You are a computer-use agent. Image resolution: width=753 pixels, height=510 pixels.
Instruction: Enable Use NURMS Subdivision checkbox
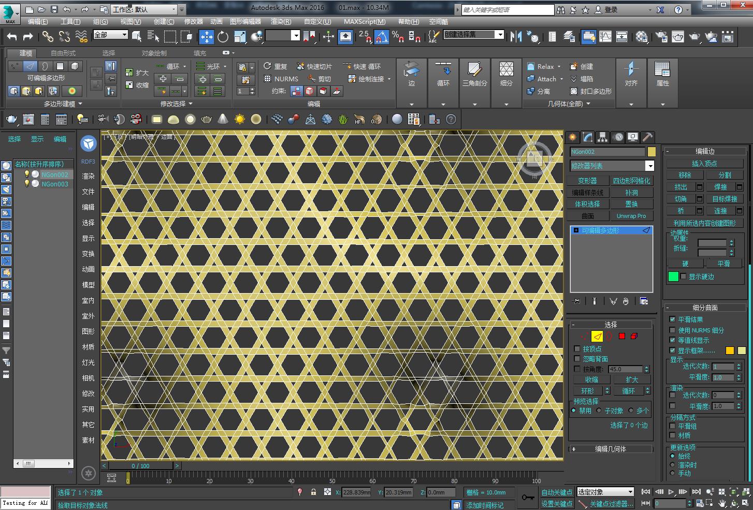pyautogui.click(x=672, y=330)
